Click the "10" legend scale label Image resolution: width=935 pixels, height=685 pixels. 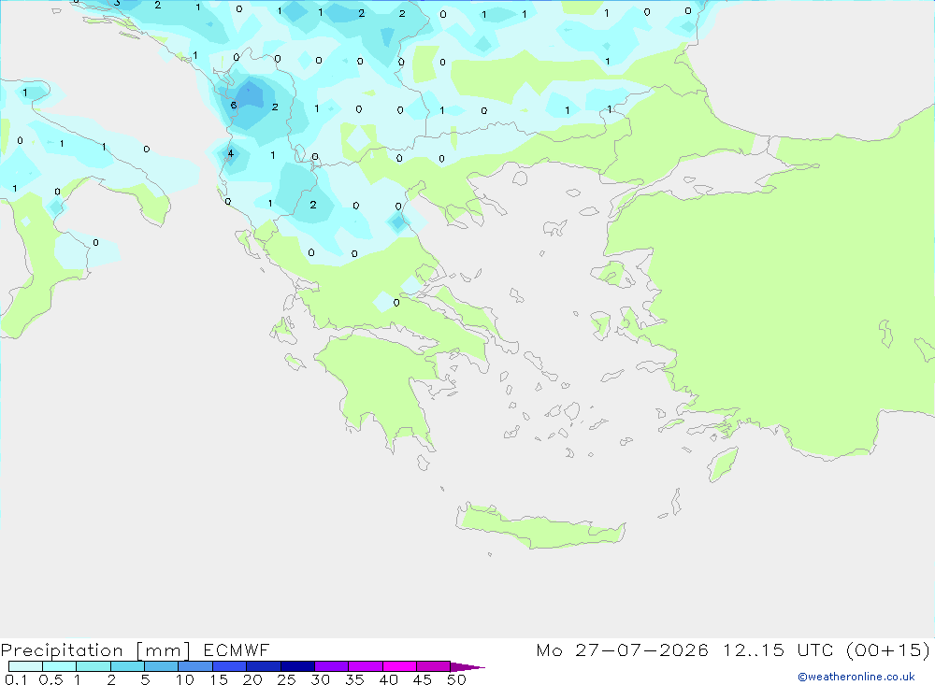185,679
